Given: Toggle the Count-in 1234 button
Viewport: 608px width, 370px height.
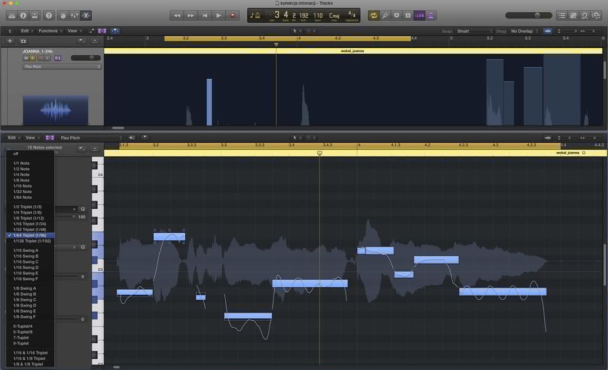Looking at the screenshot, I should [x=419, y=15].
